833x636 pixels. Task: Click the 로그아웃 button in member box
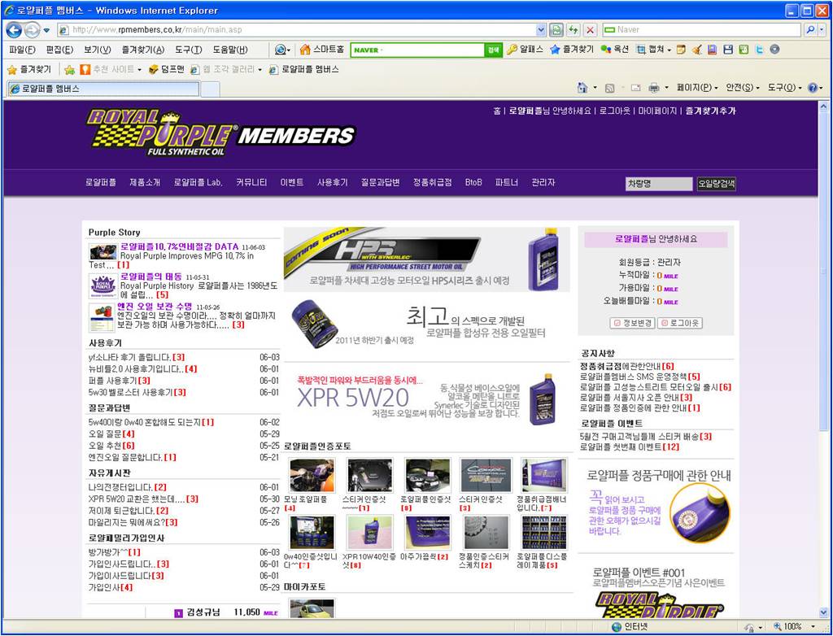pyautogui.click(x=680, y=323)
